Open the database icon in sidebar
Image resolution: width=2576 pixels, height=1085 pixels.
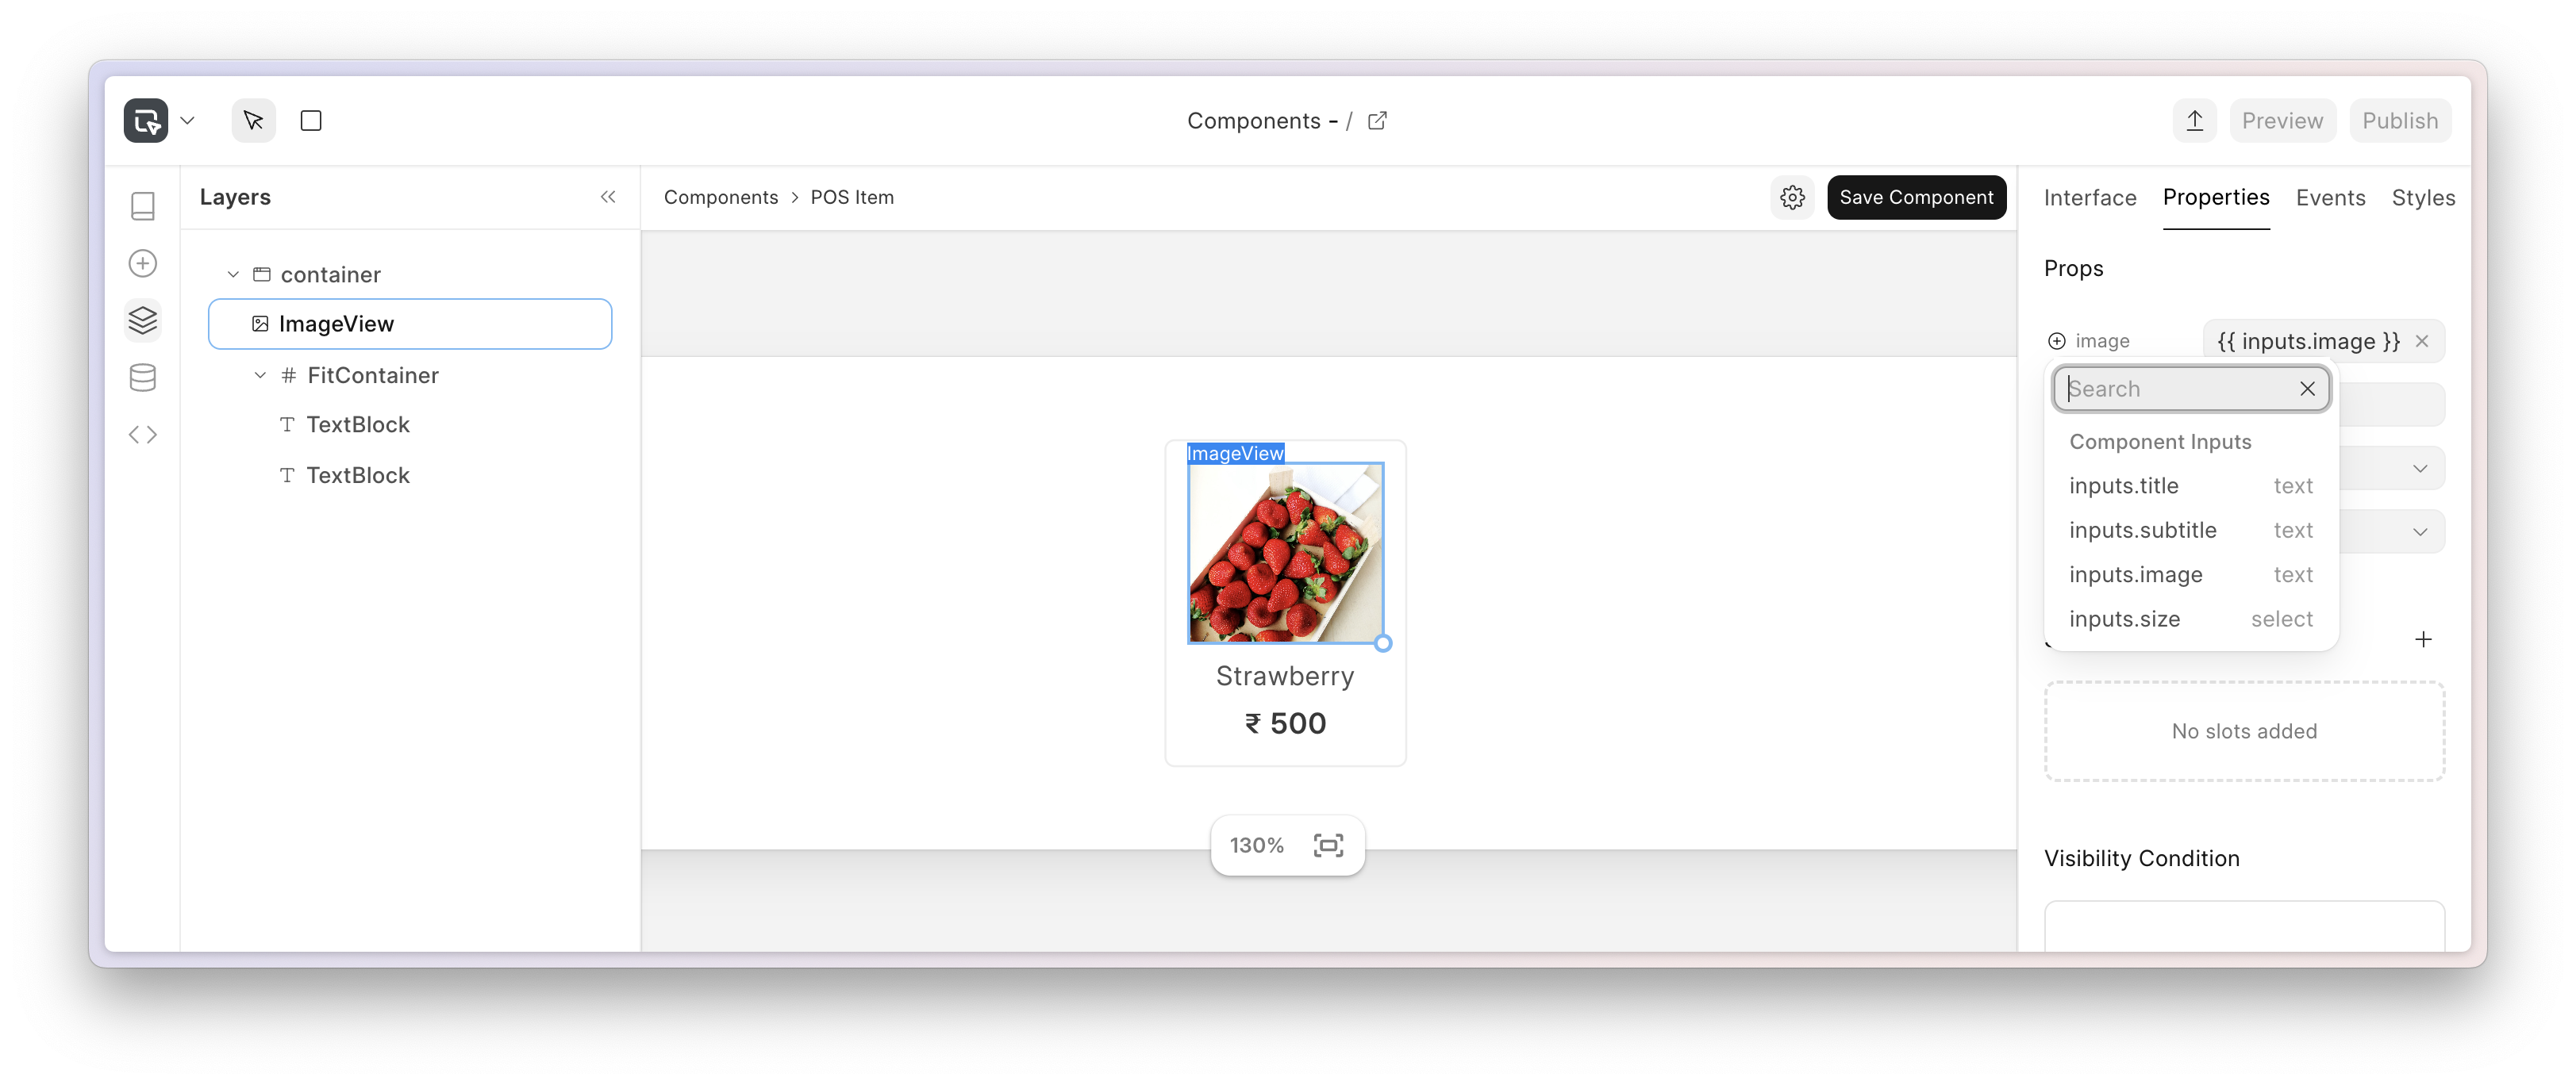(x=143, y=378)
